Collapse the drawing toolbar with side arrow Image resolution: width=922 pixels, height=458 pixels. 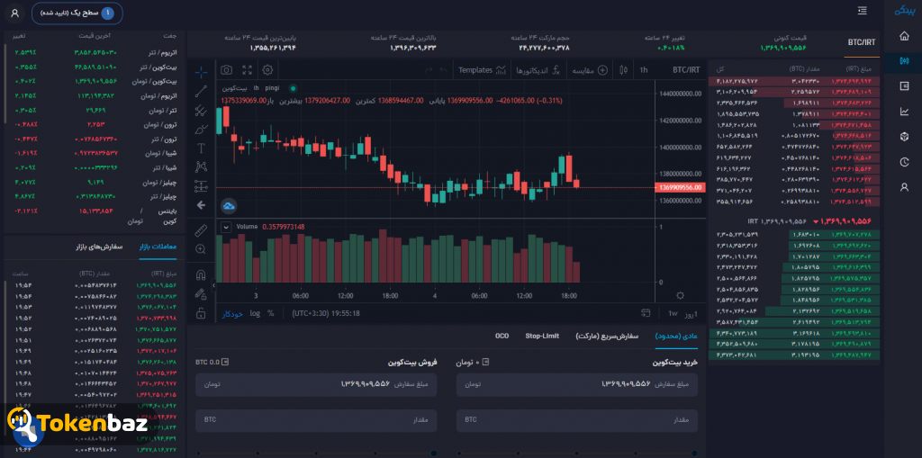[x=213, y=286]
